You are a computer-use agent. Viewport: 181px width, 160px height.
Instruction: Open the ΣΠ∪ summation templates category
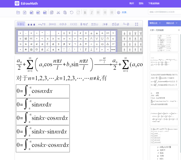point(95,24)
